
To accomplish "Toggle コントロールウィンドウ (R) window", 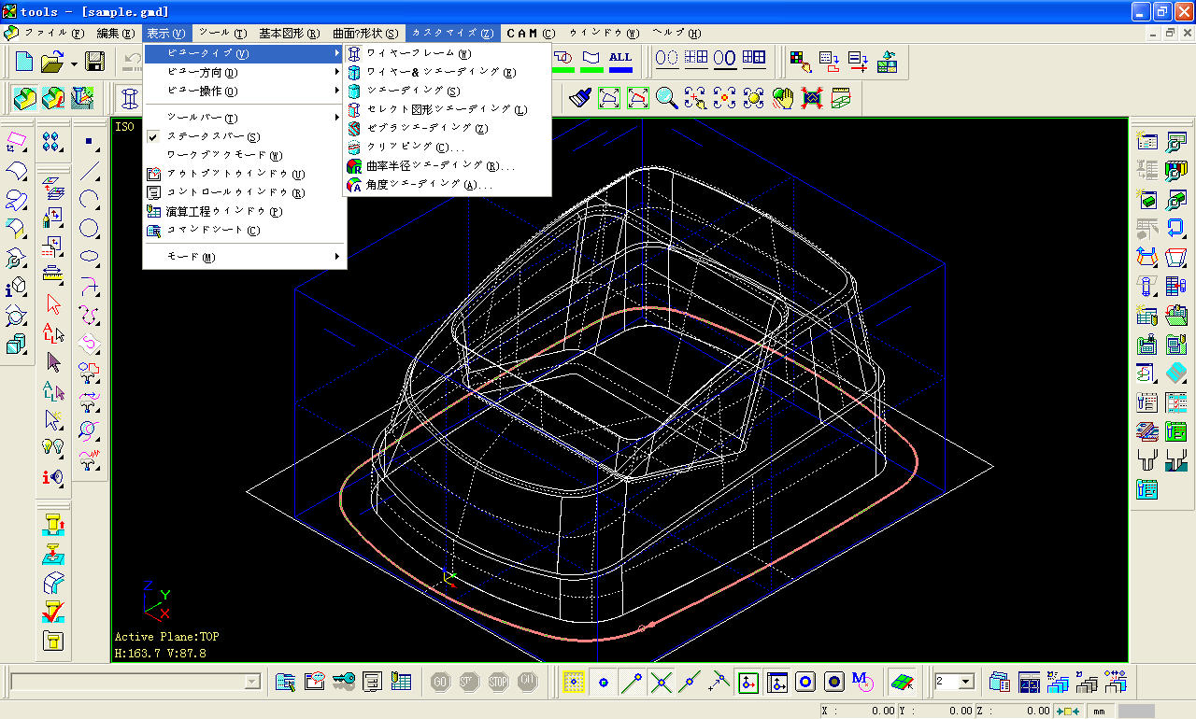I will 245,192.
